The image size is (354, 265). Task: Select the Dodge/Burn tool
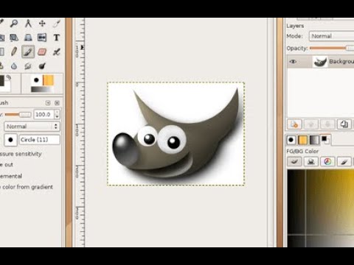click(42, 66)
